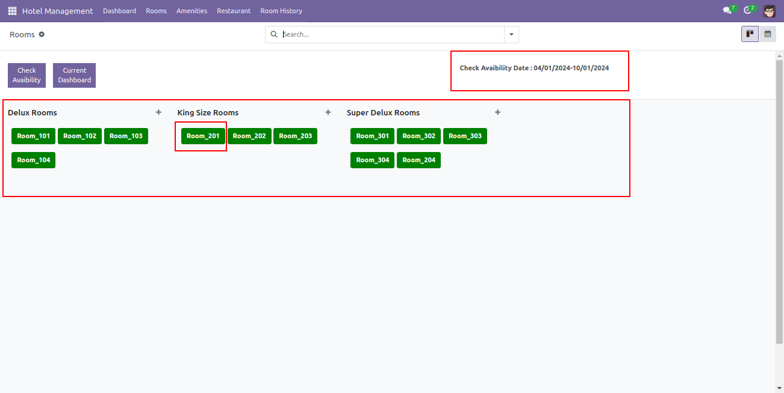Select Room_201
784x393 pixels.
203,136
